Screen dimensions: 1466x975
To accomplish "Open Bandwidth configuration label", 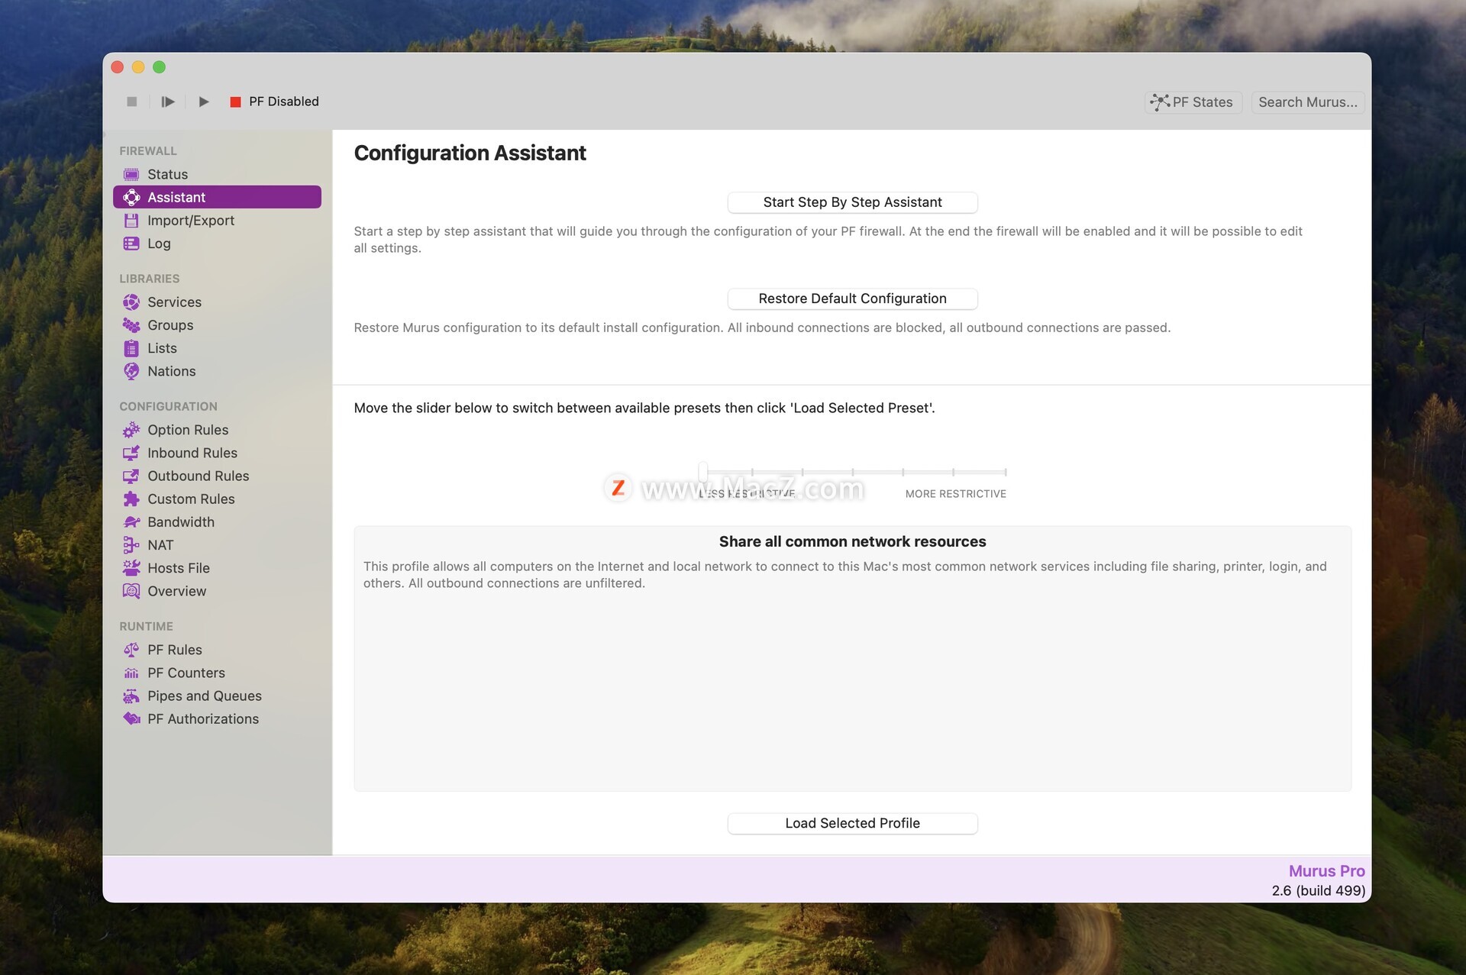I will (181, 522).
